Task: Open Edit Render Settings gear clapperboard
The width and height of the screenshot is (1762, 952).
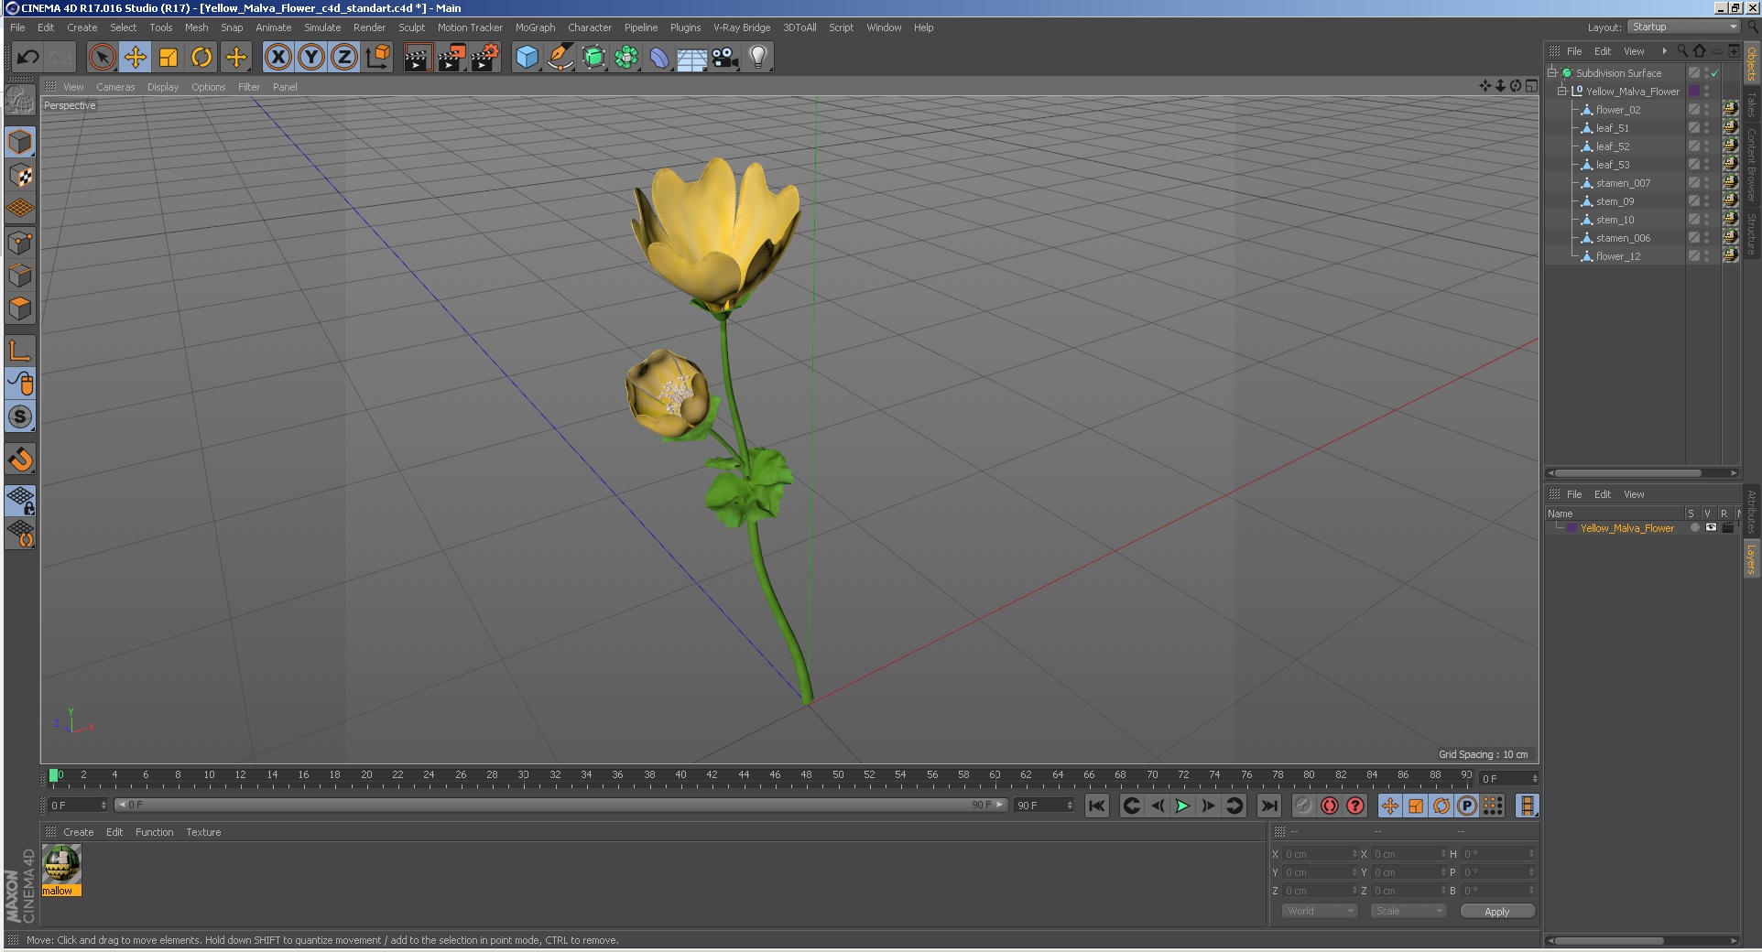Action: 485,58
